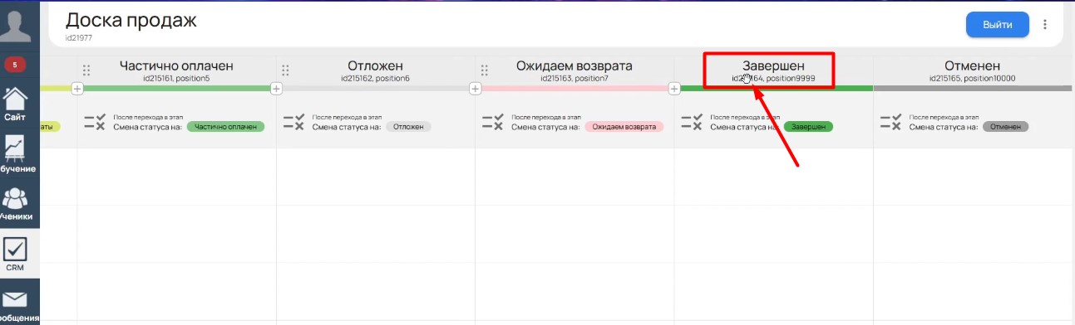Screen dimensions: 1075x325
Task: Click drag handle of Ожидаем возврата column
Action: pos(485,70)
